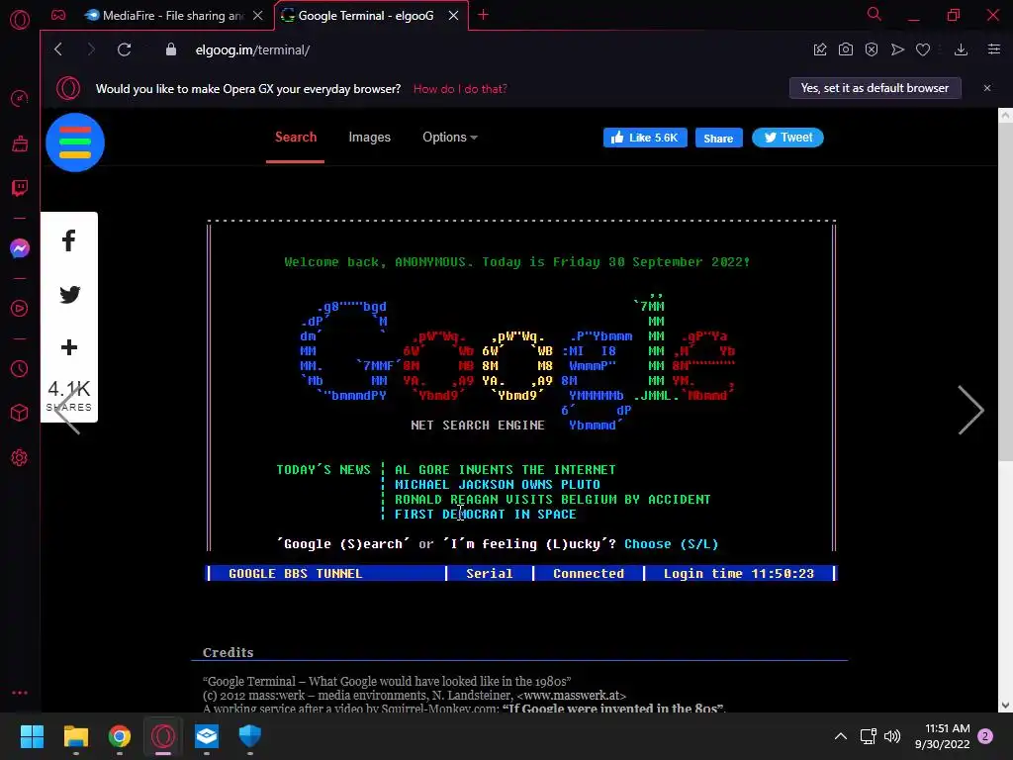Open volume control in tray
The width and height of the screenshot is (1013, 760).
point(892,736)
